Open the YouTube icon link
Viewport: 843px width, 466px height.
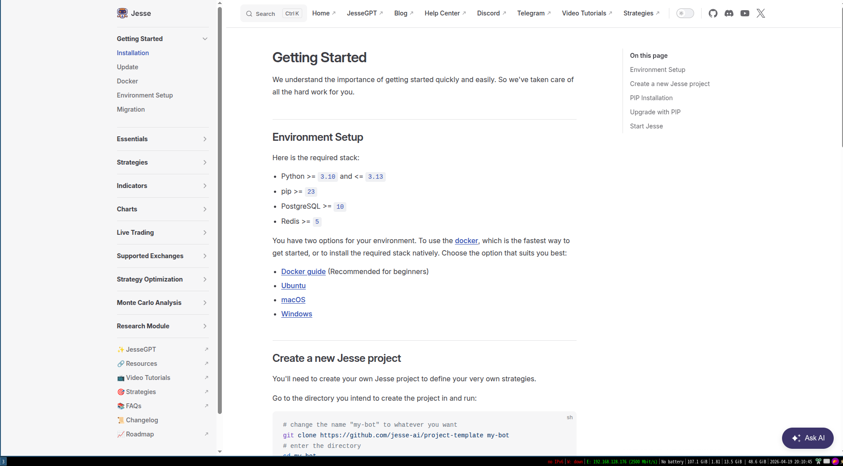(x=744, y=13)
